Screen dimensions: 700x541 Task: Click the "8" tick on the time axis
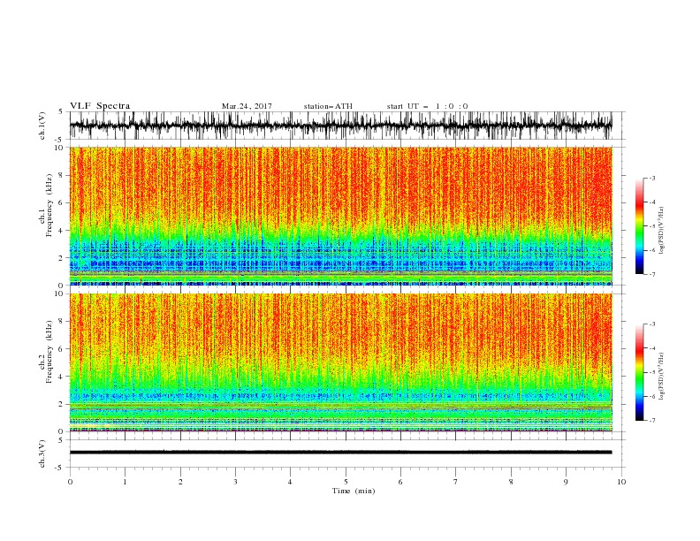point(511,482)
